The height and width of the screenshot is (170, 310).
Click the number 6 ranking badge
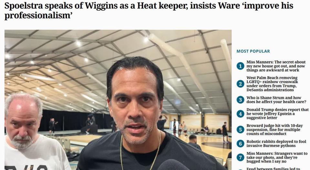[240, 143]
